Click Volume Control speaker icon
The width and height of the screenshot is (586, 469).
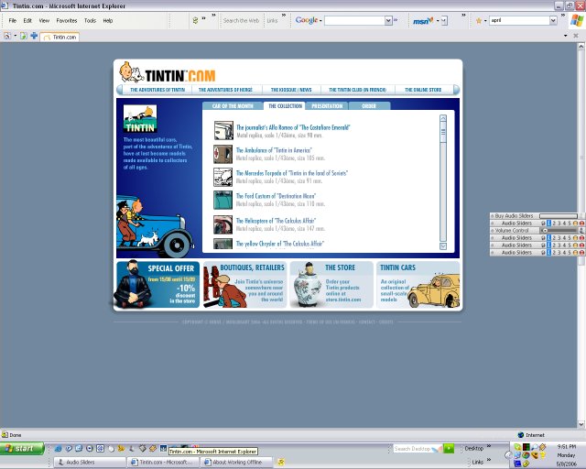pos(581,231)
